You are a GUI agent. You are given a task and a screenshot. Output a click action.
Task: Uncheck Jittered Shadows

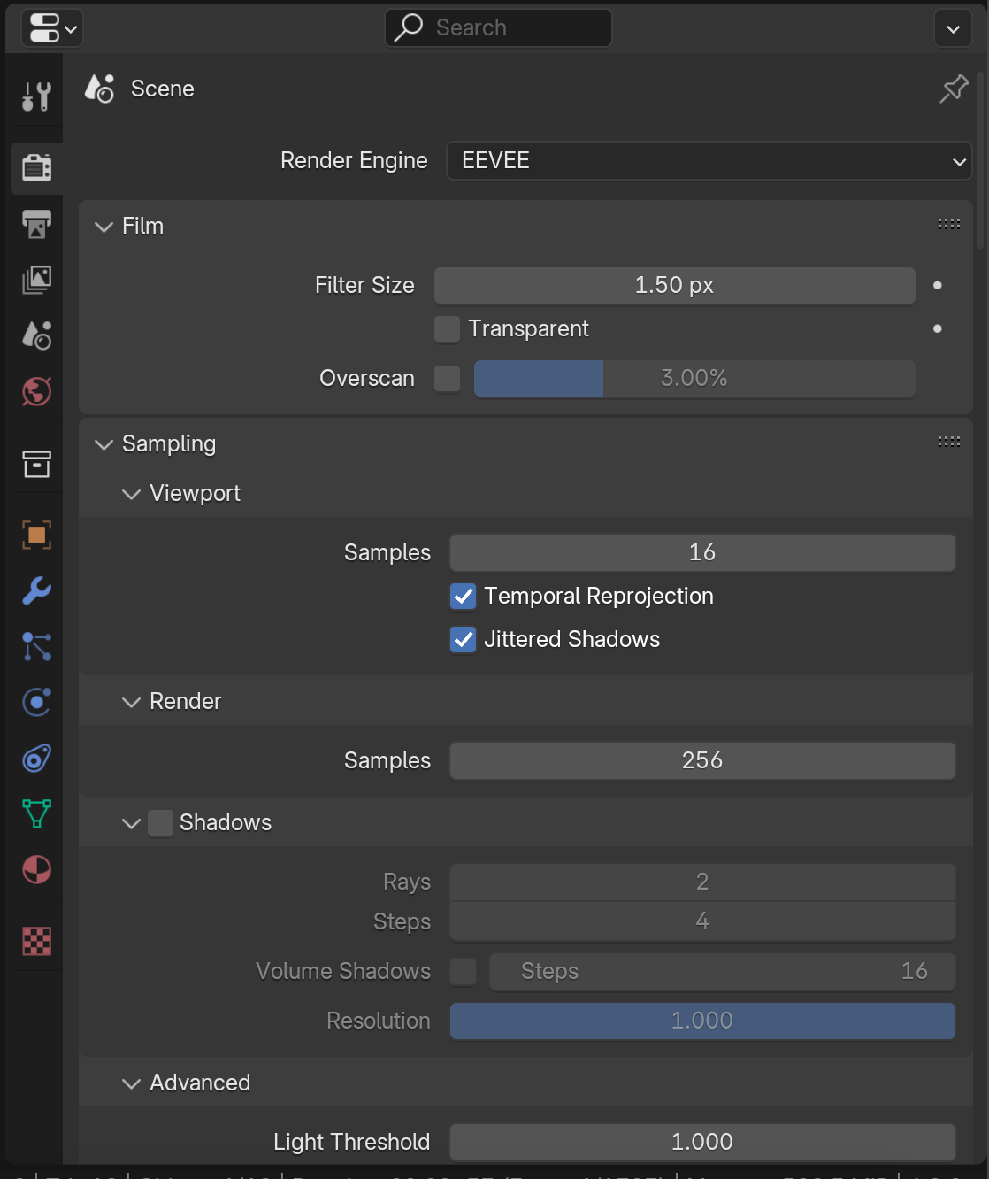click(x=464, y=640)
